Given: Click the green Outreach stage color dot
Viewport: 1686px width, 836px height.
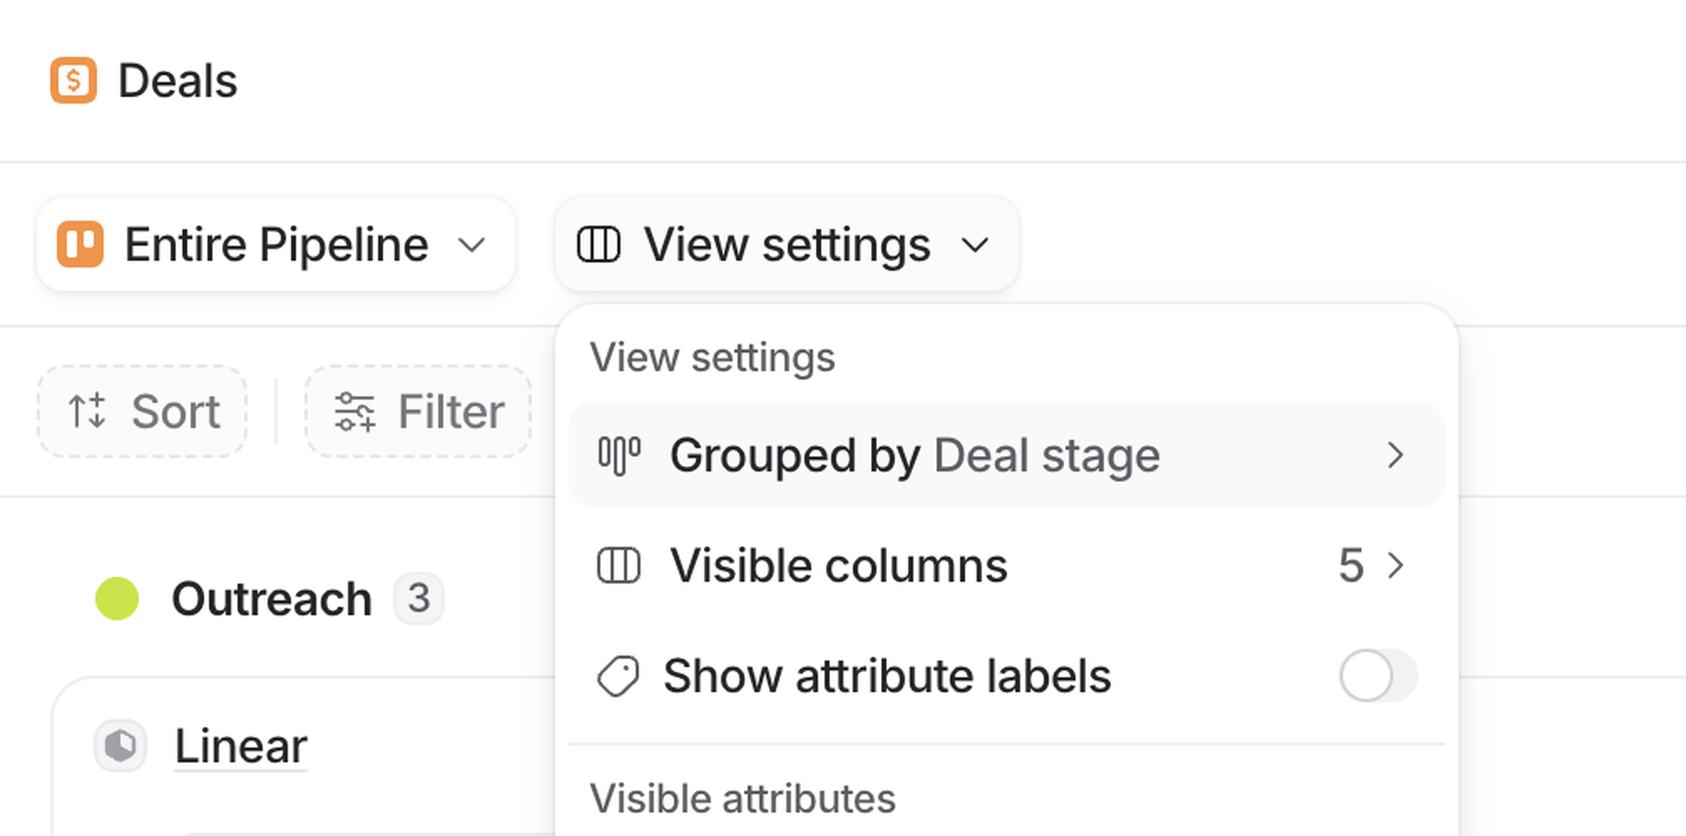Looking at the screenshot, I should click(117, 598).
